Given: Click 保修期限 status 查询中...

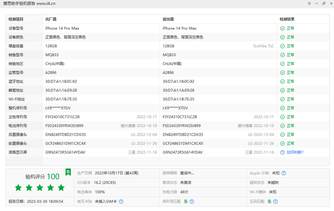Looking at the screenshot, I should coord(187,173).
